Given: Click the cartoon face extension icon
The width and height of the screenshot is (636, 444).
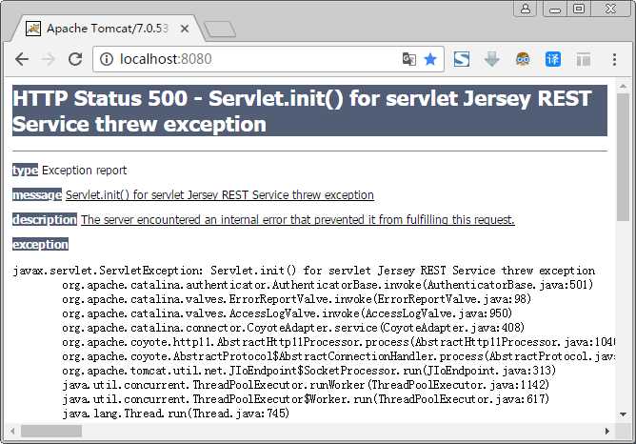Looking at the screenshot, I should point(523,59).
